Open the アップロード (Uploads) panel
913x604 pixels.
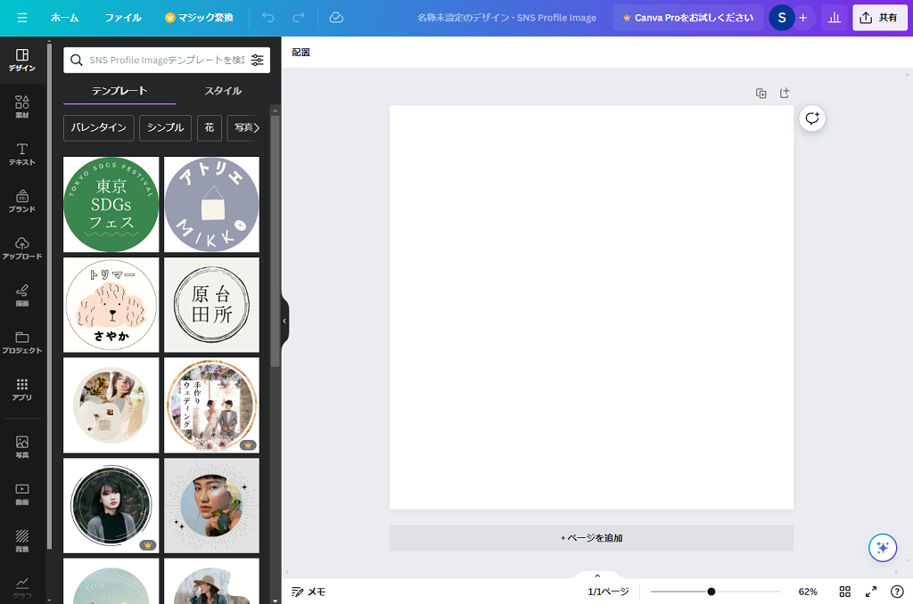pyautogui.click(x=22, y=248)
